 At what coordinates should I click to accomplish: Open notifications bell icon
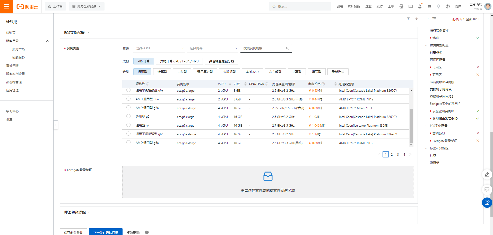420,6
